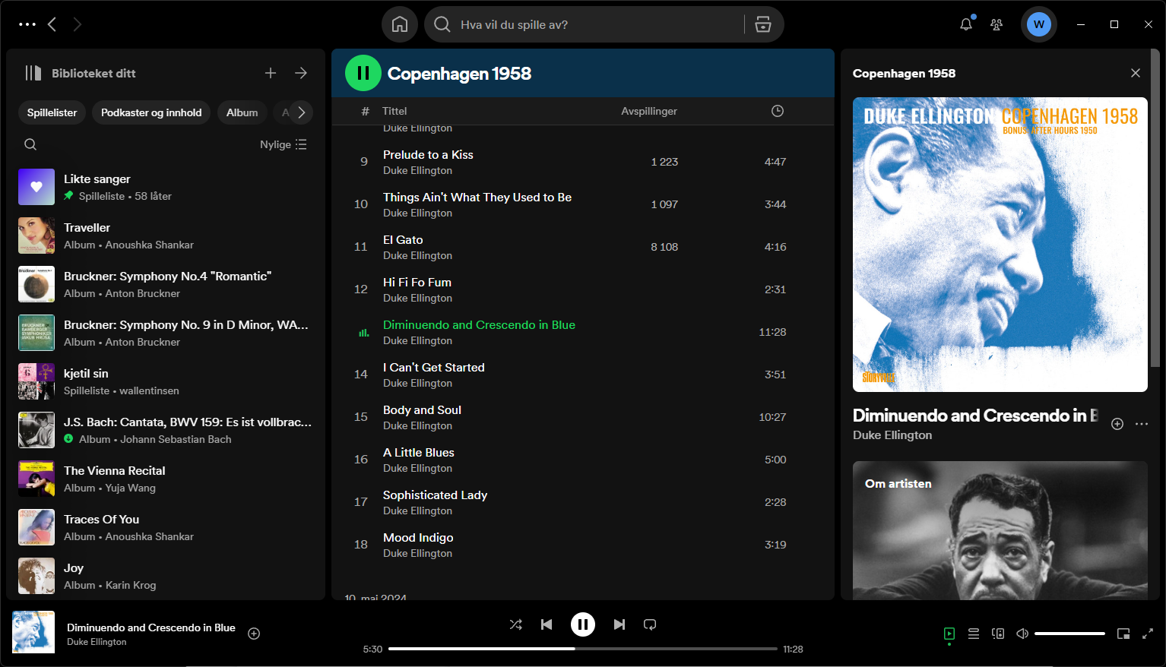Open Duke Ellington artist link in right panel
Viewport: 1166px width, 667px height.
pos(892,435)
